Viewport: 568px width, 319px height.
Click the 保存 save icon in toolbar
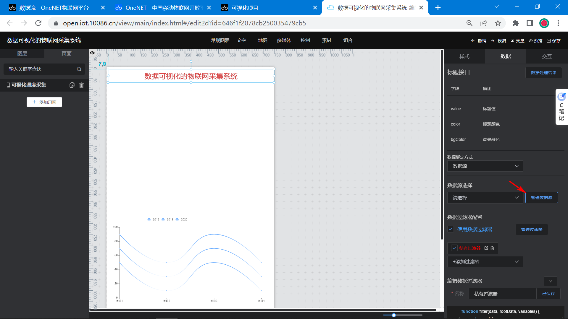[x=549, y=41]
